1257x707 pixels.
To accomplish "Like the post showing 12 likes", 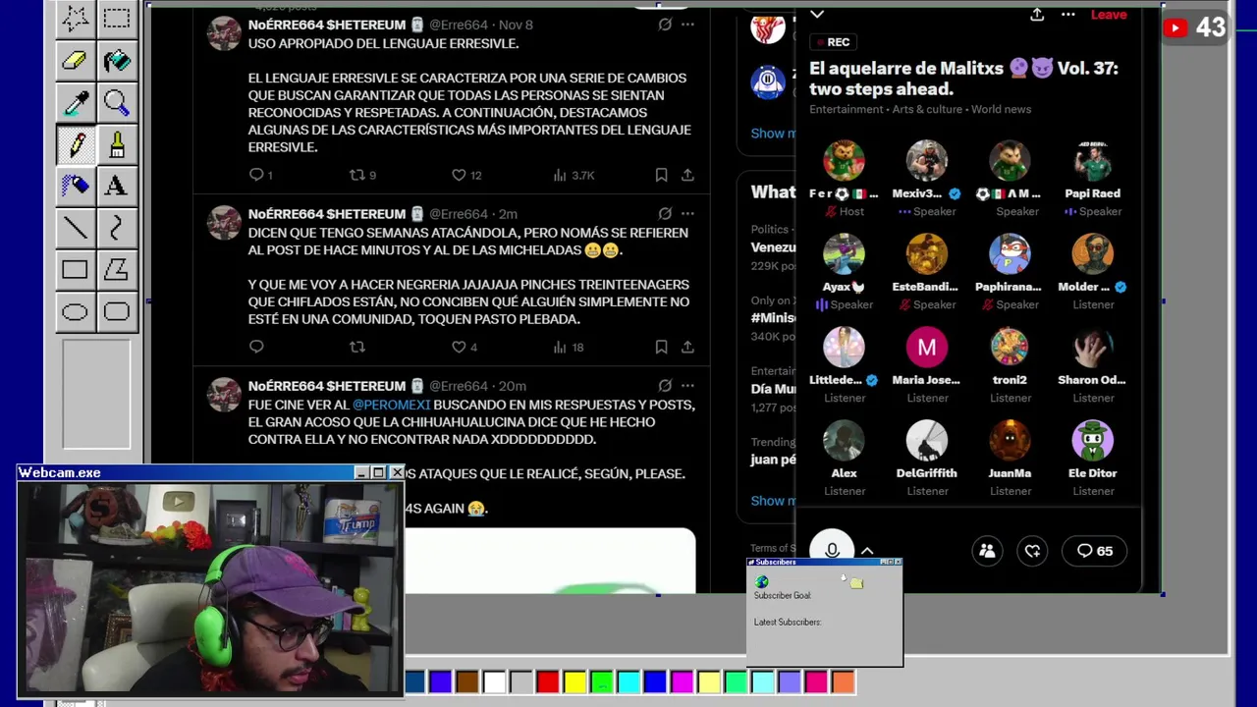I will 459,175.
